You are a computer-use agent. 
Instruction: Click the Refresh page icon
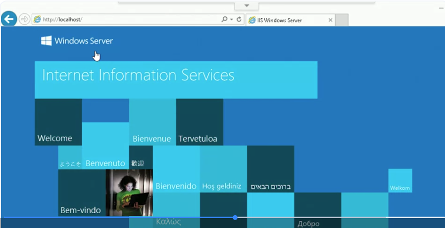tap(239, 19)
